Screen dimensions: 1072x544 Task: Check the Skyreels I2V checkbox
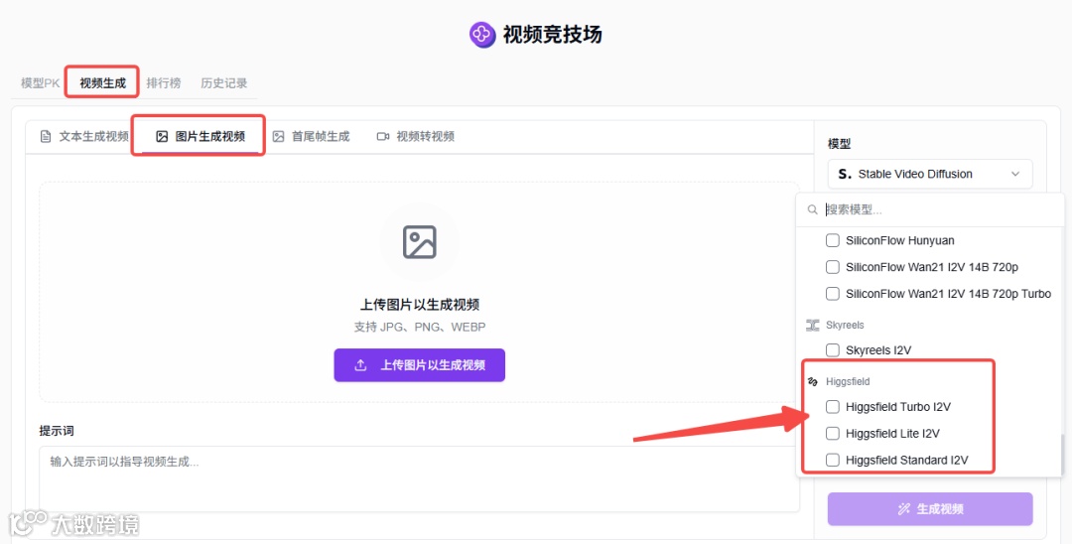point(832,350)
